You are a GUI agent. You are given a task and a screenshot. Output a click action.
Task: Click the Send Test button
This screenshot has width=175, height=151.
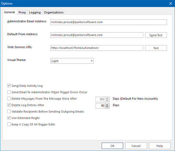(156, 35)
